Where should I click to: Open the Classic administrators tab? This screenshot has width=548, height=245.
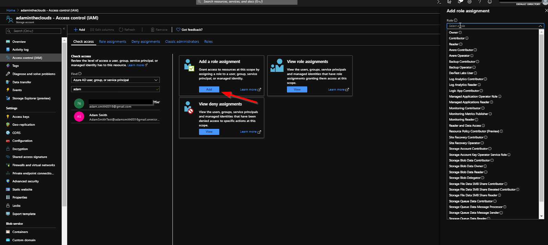tap(182, 41)
